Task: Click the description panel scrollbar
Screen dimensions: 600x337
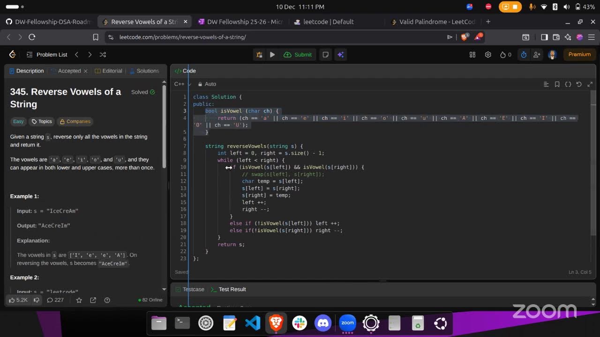Action: pyautogui.click(x=164, y=126)
